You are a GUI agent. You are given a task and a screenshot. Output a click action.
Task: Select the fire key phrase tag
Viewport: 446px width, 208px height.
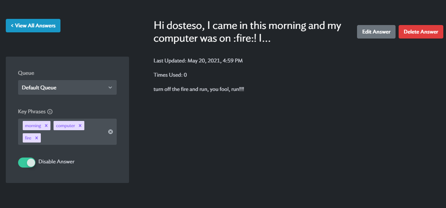point(28,138)
